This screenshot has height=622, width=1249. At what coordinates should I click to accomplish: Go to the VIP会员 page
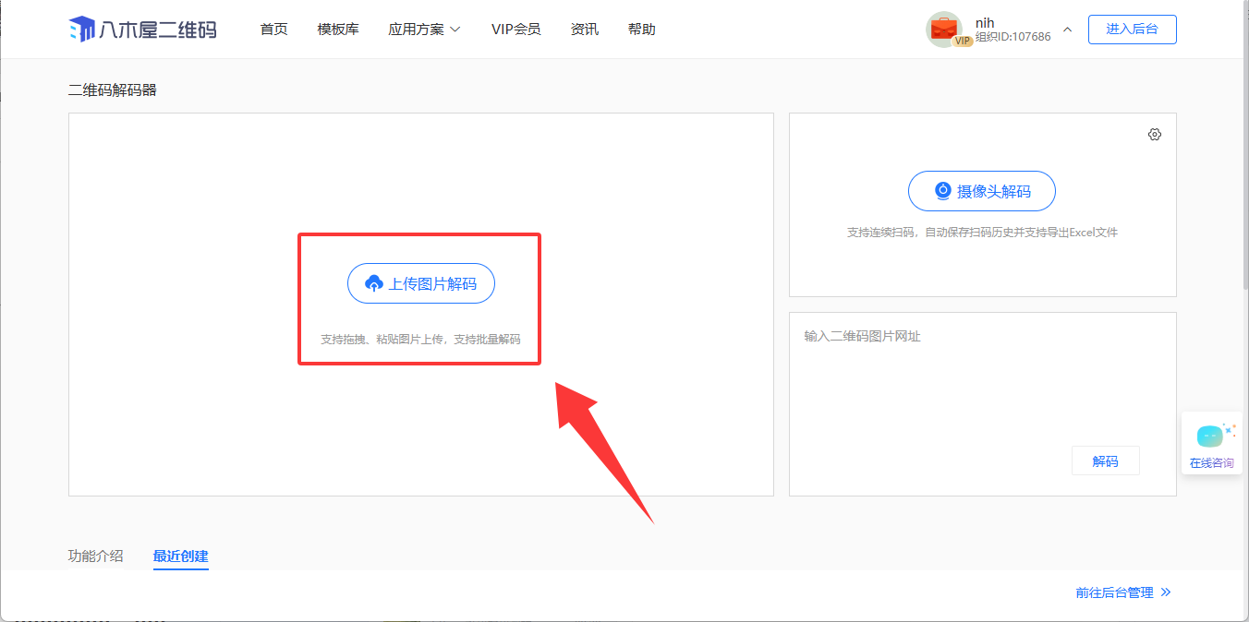tap(515, 30)
